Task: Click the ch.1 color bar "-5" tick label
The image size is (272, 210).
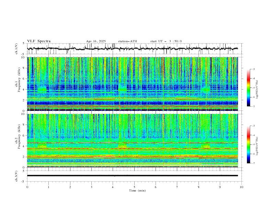Action: point(253,88)
